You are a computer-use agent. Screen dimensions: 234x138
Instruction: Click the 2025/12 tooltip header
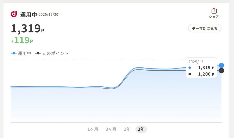pos(196,62)
